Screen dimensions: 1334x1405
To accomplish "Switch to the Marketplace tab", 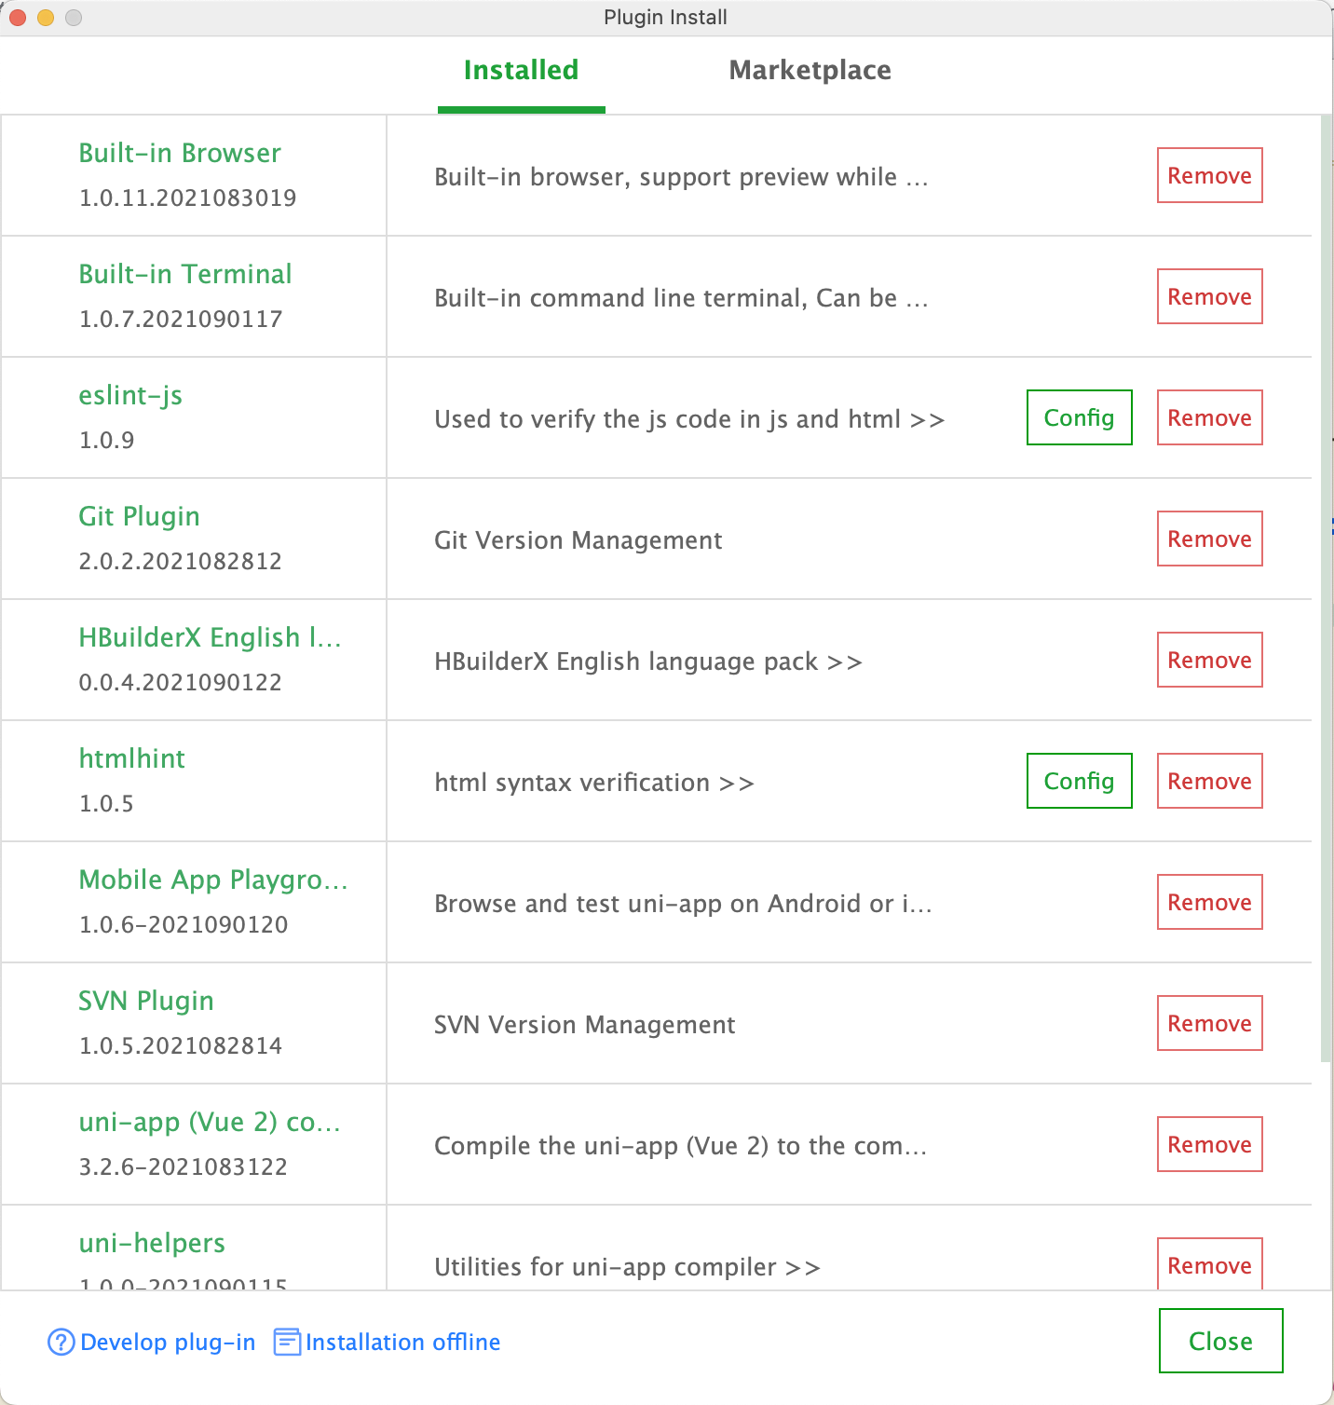I will pos(810,70).
